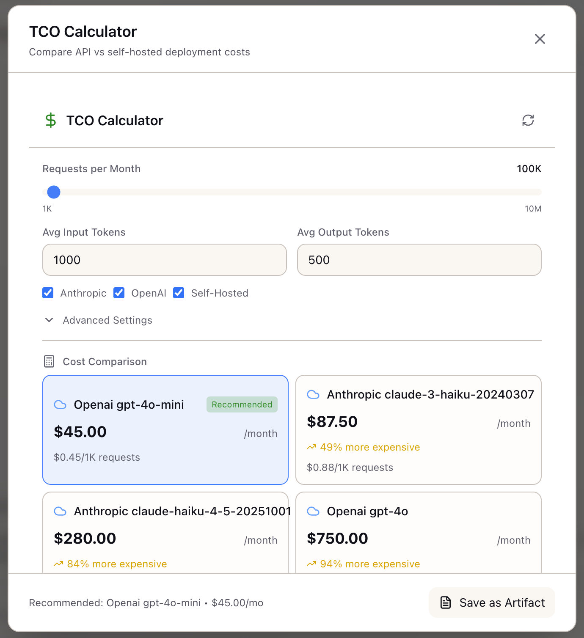Click the cloud icon on the Openai gpt-4o-mini card
This screenshot has height=638, width=584.
(60, 404)
